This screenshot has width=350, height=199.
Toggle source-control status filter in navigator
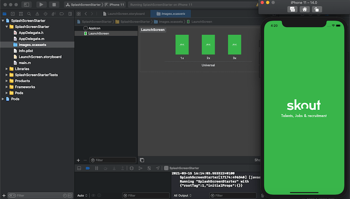[x=70, y=196]
